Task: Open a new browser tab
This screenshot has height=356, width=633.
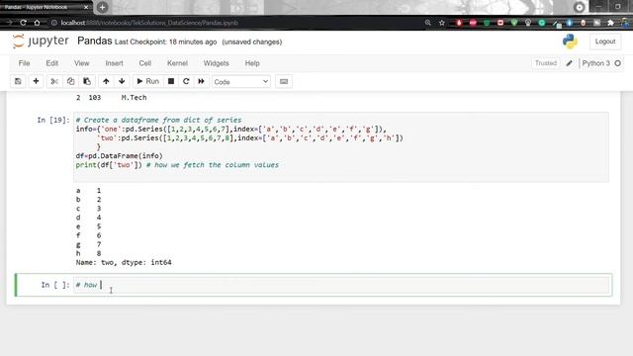Action: coord(103,7)
